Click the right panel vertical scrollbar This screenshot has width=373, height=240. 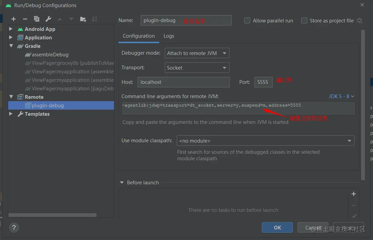click(363, 105)
